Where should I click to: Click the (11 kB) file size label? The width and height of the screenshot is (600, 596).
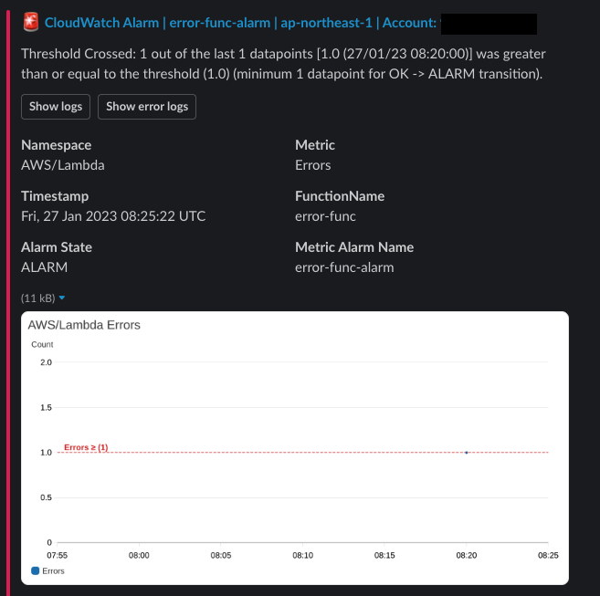37,298
